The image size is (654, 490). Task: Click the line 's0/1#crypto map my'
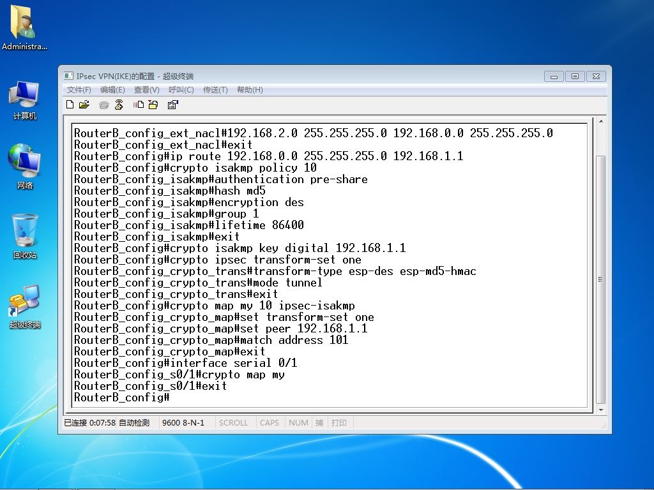(x=179, y=375)
